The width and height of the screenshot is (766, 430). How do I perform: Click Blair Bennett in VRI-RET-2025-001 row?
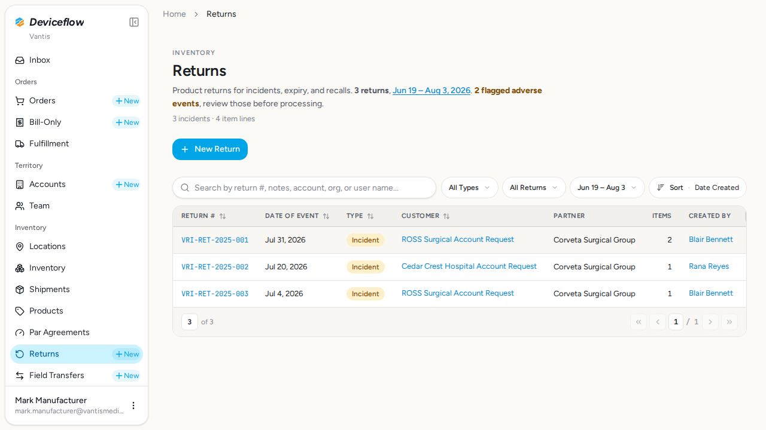click(x=711, y=239)
